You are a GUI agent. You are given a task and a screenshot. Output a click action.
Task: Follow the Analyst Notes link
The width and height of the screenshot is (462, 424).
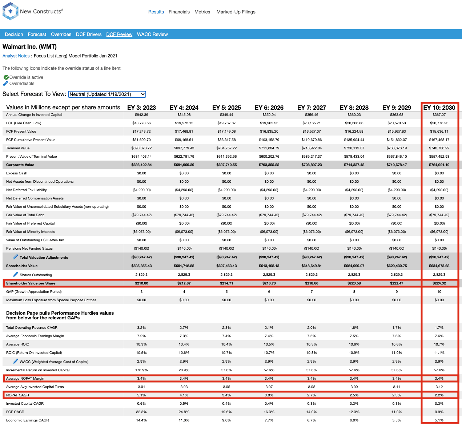click(16, 56)
